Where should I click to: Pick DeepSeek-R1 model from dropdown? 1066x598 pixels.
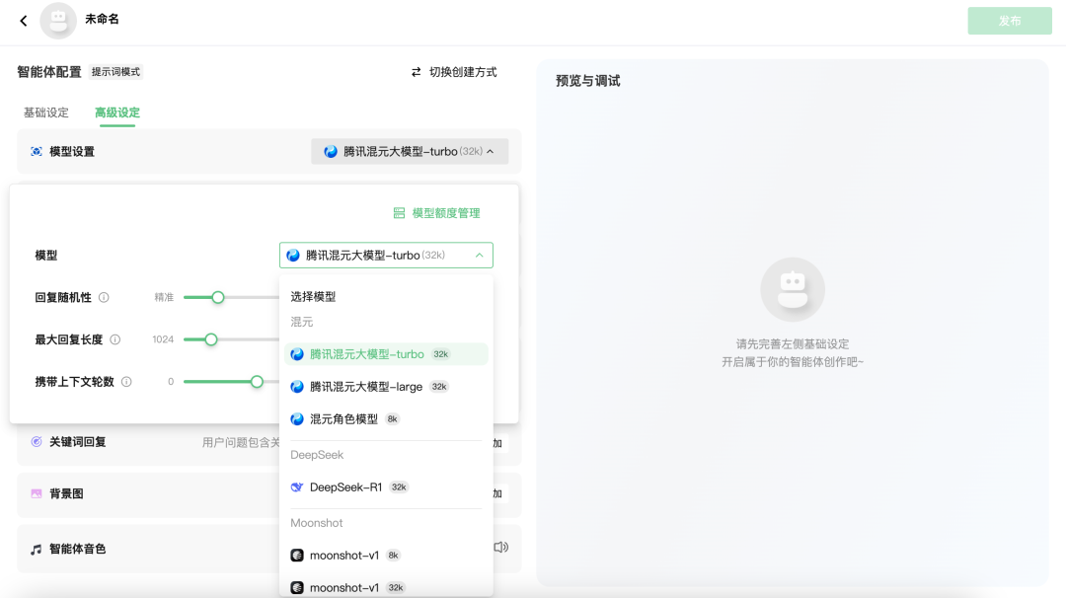pos(345,487)
